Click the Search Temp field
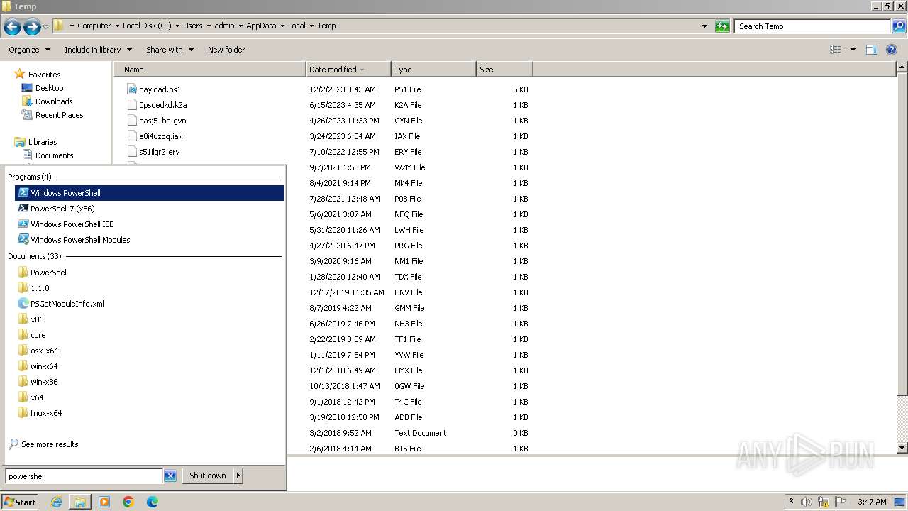This screenshot has width=908, height=511. (812, 26)
